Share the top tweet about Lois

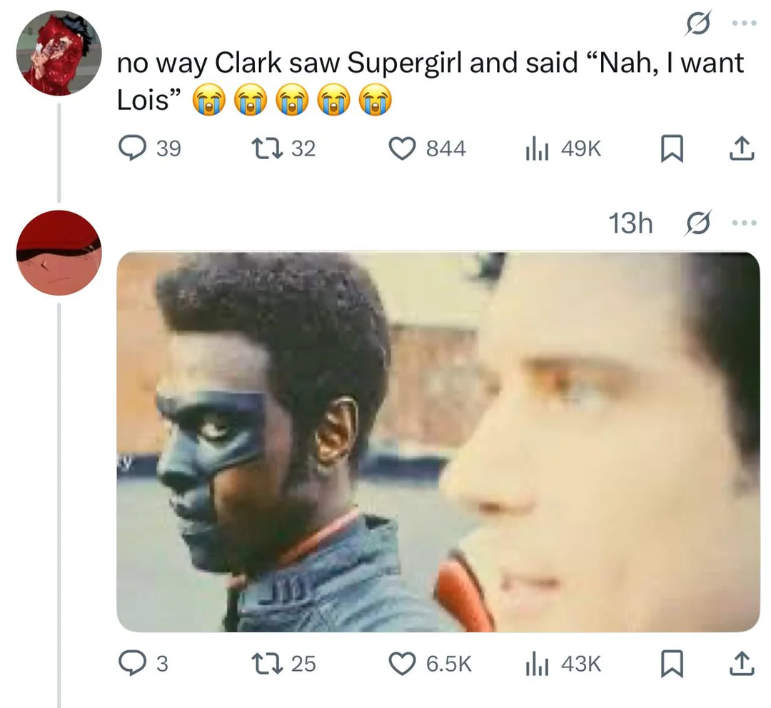click(742, 149)
